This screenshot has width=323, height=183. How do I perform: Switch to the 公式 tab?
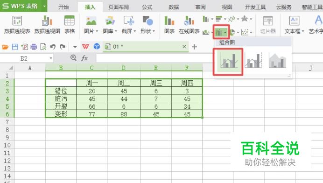pos(147,7)
